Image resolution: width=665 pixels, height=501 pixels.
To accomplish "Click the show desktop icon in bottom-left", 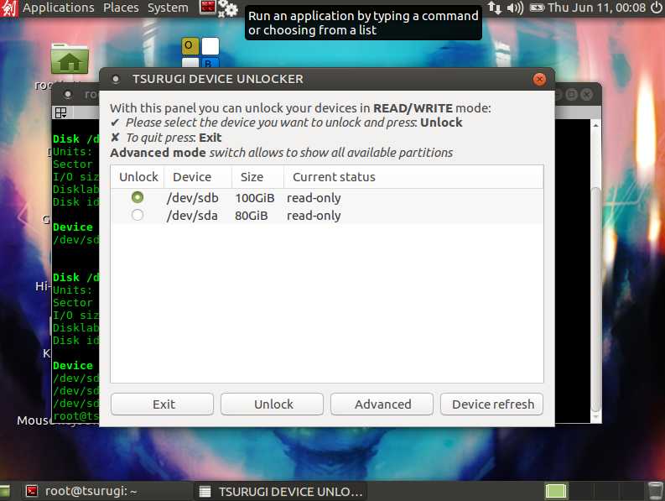I will point(5,491).
